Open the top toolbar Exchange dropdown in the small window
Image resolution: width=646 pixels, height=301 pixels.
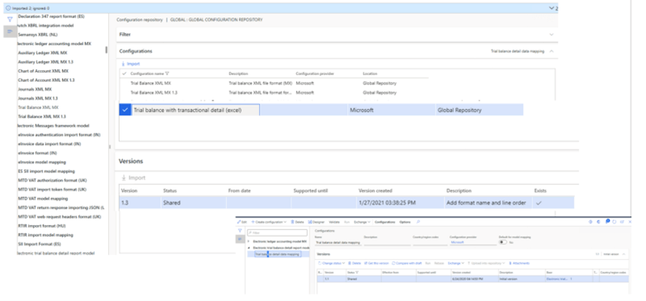[362, 222]
